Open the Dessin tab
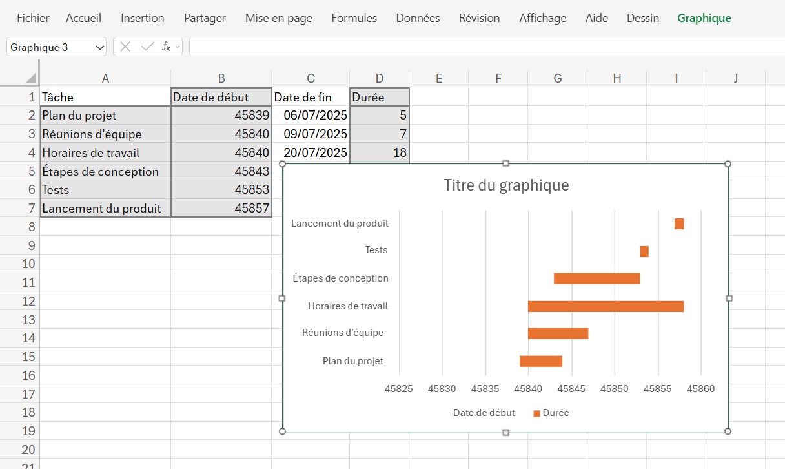The height and width of the screenshot is (469, 785). click(x=642, y=18)
